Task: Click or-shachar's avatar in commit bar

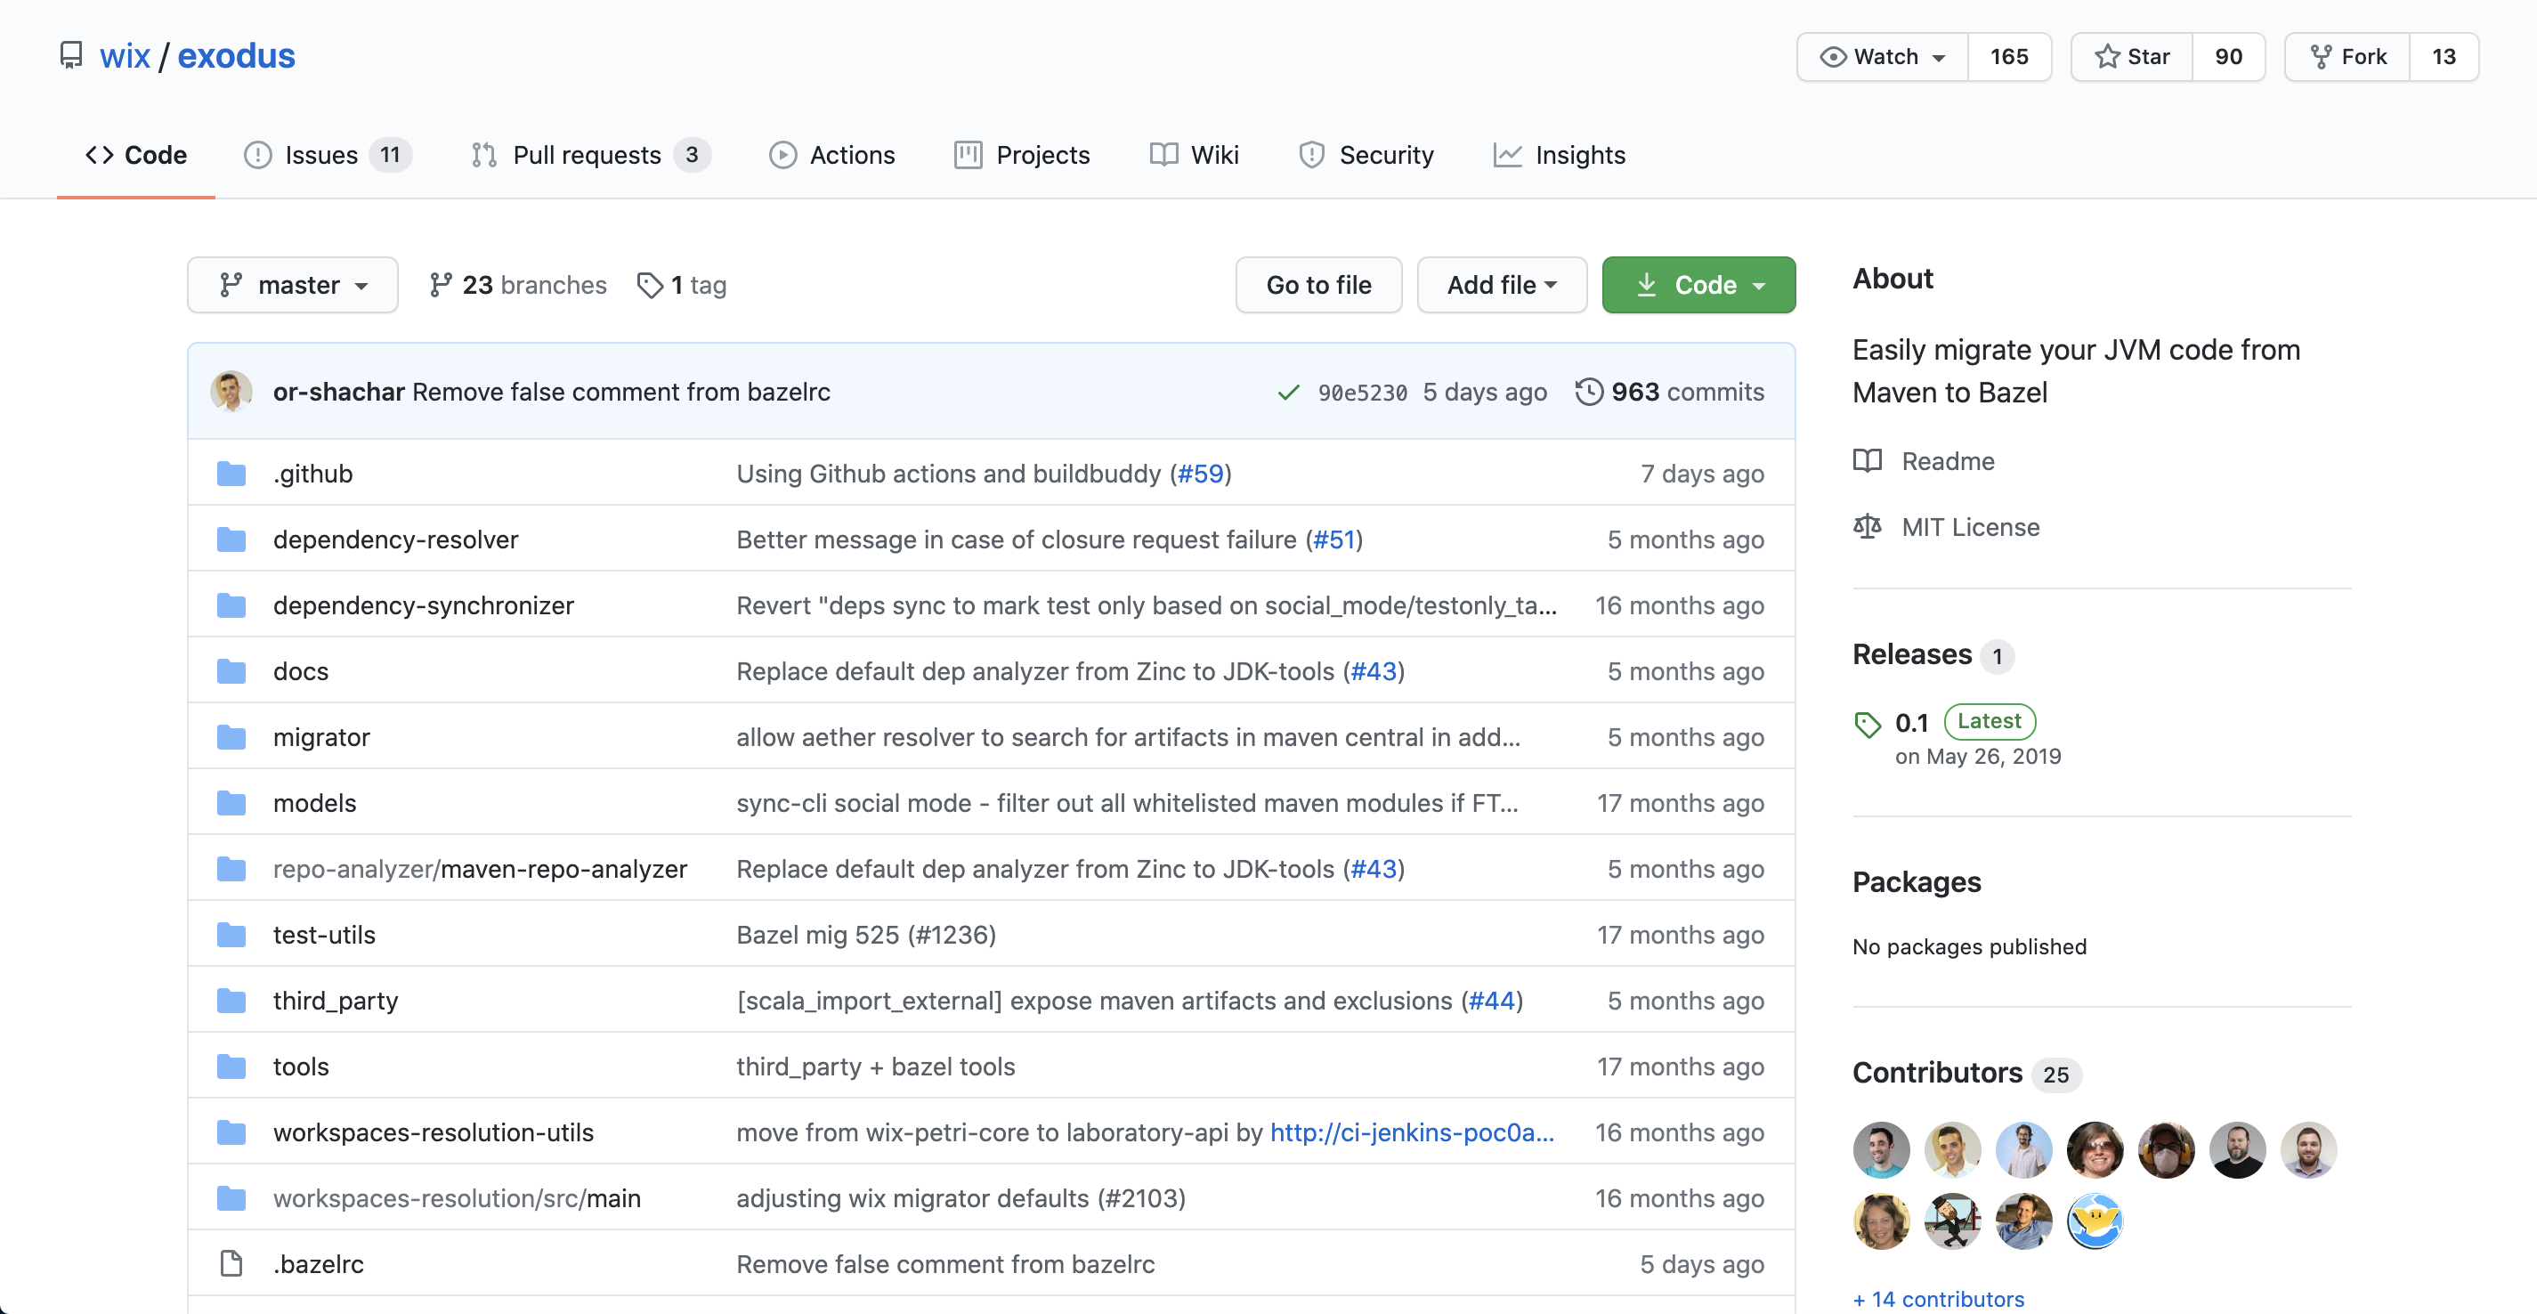Action: [x=231, y=392]
